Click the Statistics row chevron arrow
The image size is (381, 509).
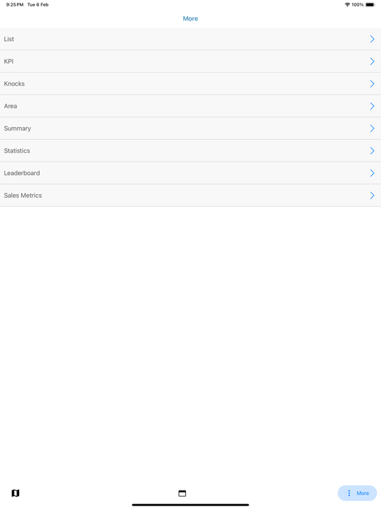coord(372,150)
